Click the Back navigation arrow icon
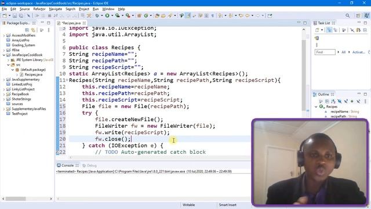This screenshot has width=371, height=209. click(248, 16)
